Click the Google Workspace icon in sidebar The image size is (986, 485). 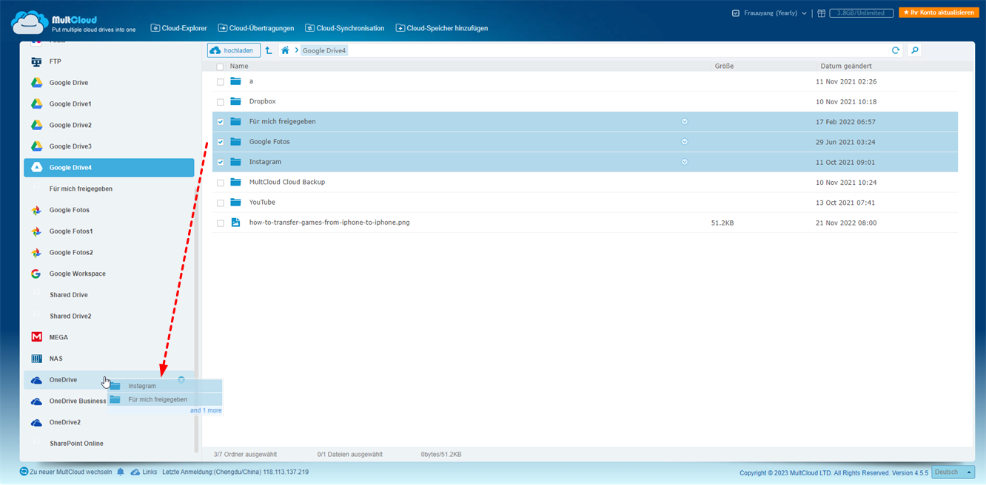[36, 274]
